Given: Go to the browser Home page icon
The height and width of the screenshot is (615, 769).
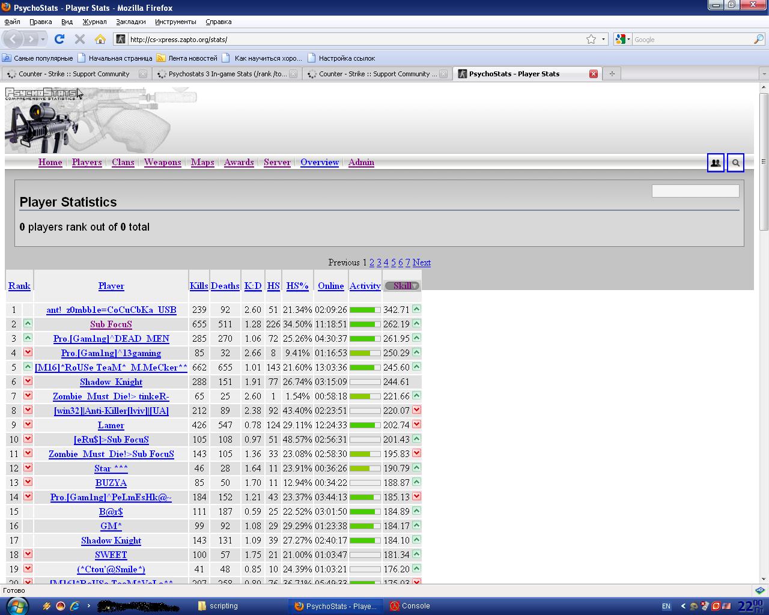Looking at the screenshot, I should tap(100, 39).
